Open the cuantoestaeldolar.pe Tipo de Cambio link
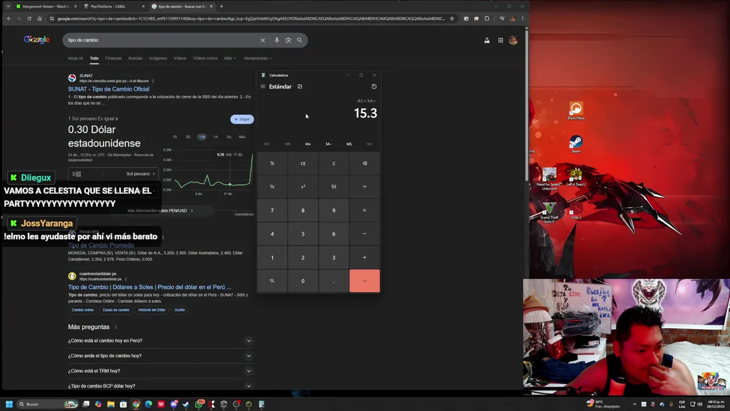Viewport: 730px width, 411px height. (x=149, y=287)
